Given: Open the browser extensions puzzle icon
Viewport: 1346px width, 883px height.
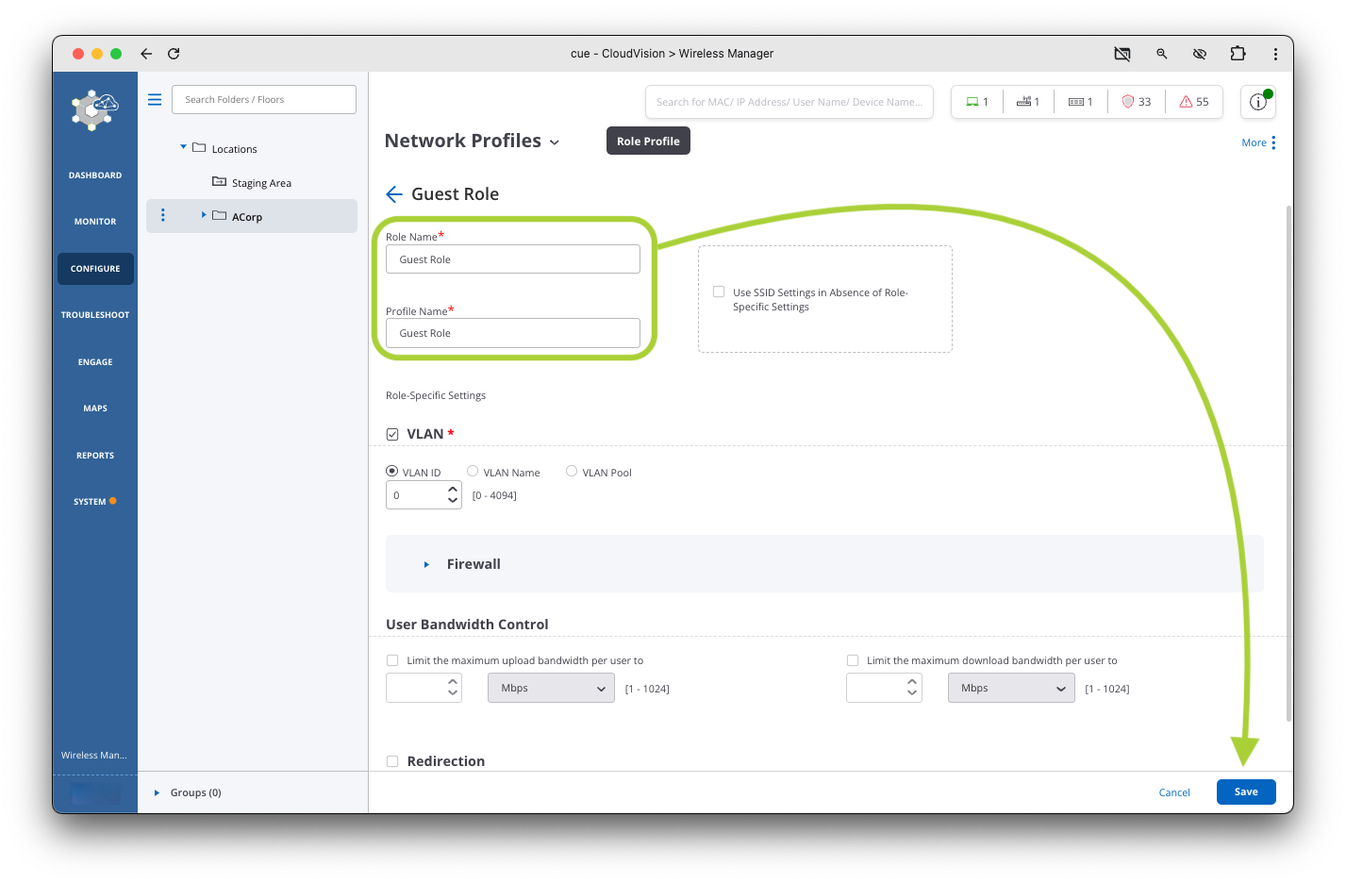Looking at the screenshot, I should coord(1238,54).
